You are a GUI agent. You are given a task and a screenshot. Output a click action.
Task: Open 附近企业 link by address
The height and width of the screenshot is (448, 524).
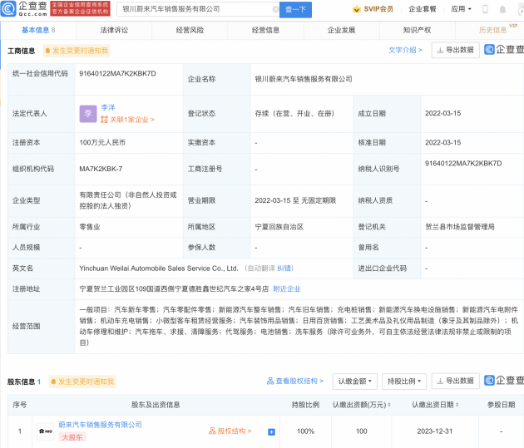click(287, 288)
